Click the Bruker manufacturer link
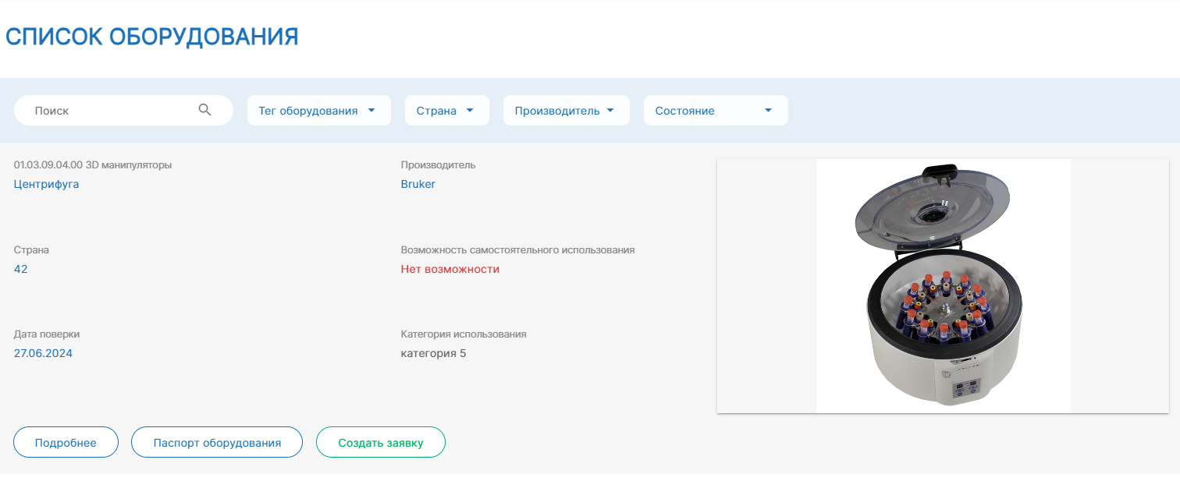The height and width of the screenshot is (488, 1180). tap(418, 184)
